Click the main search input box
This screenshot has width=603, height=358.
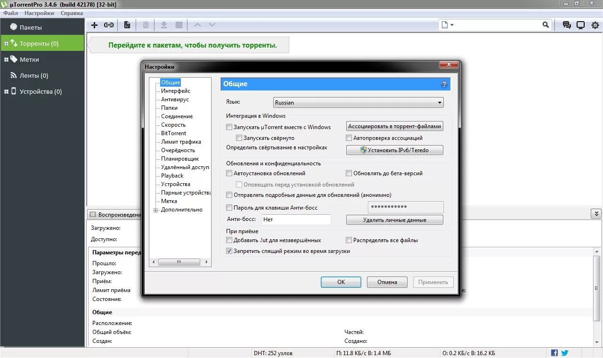point(495,25)
